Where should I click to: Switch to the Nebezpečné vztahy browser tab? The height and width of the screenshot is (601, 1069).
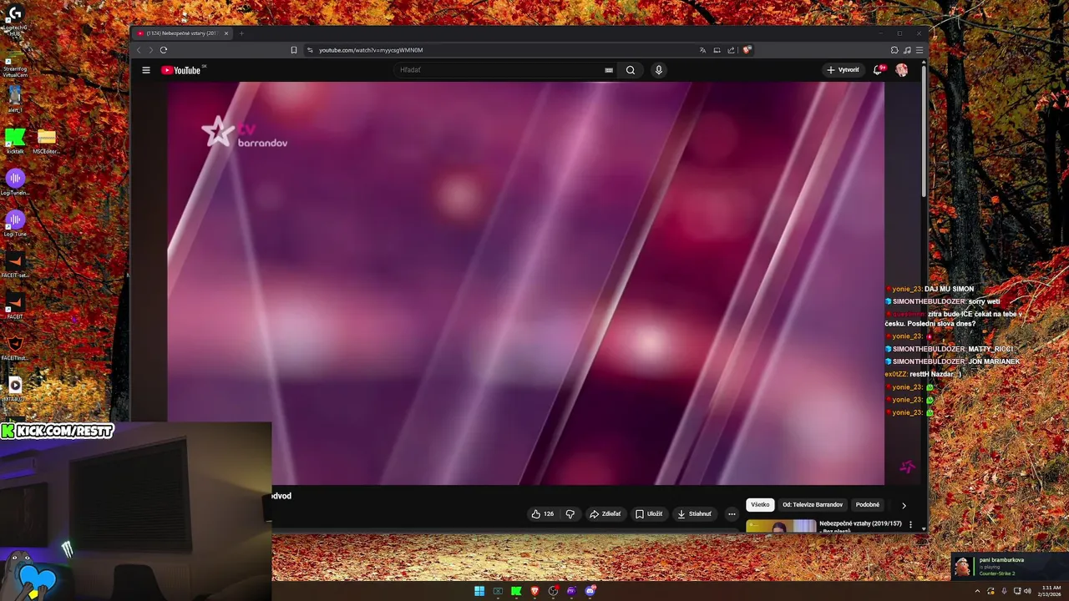pos(180,33)
